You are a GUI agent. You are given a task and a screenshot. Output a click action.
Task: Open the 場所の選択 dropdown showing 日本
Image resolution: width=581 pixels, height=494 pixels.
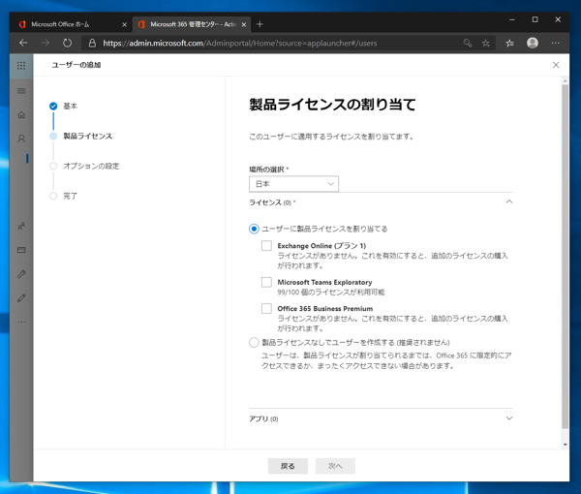(293, 184)
